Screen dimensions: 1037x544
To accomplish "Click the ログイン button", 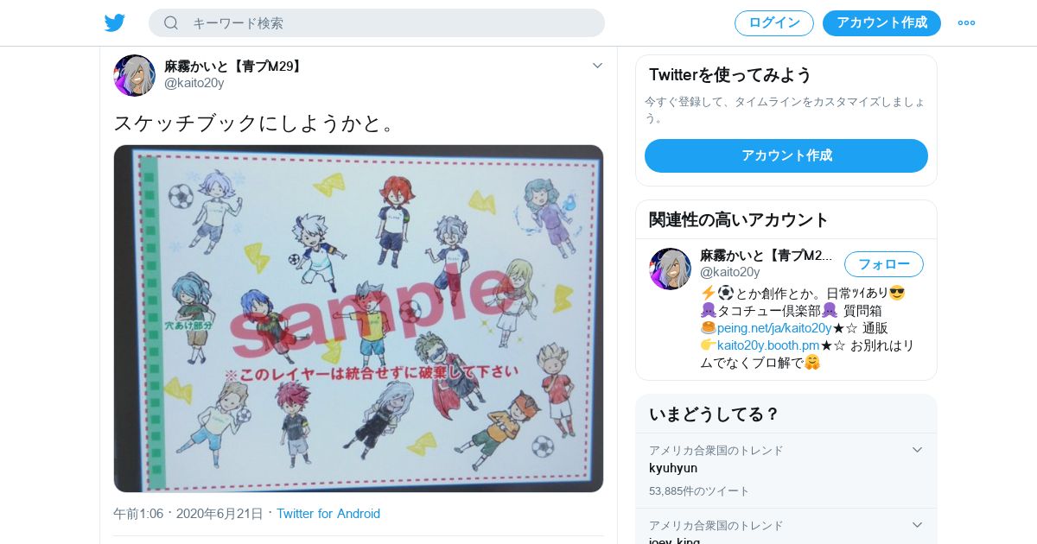I will [x=774, y=23].
